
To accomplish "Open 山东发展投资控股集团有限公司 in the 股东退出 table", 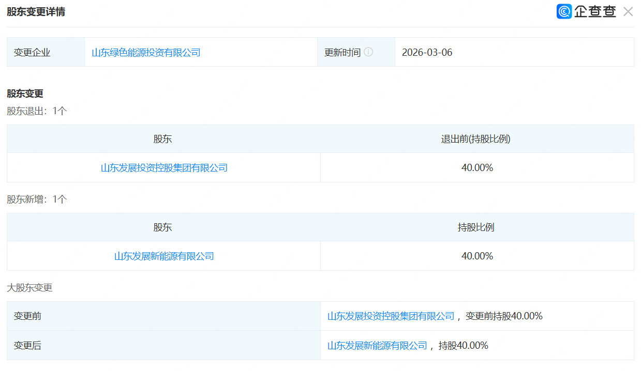I will [x=164, y=168].
